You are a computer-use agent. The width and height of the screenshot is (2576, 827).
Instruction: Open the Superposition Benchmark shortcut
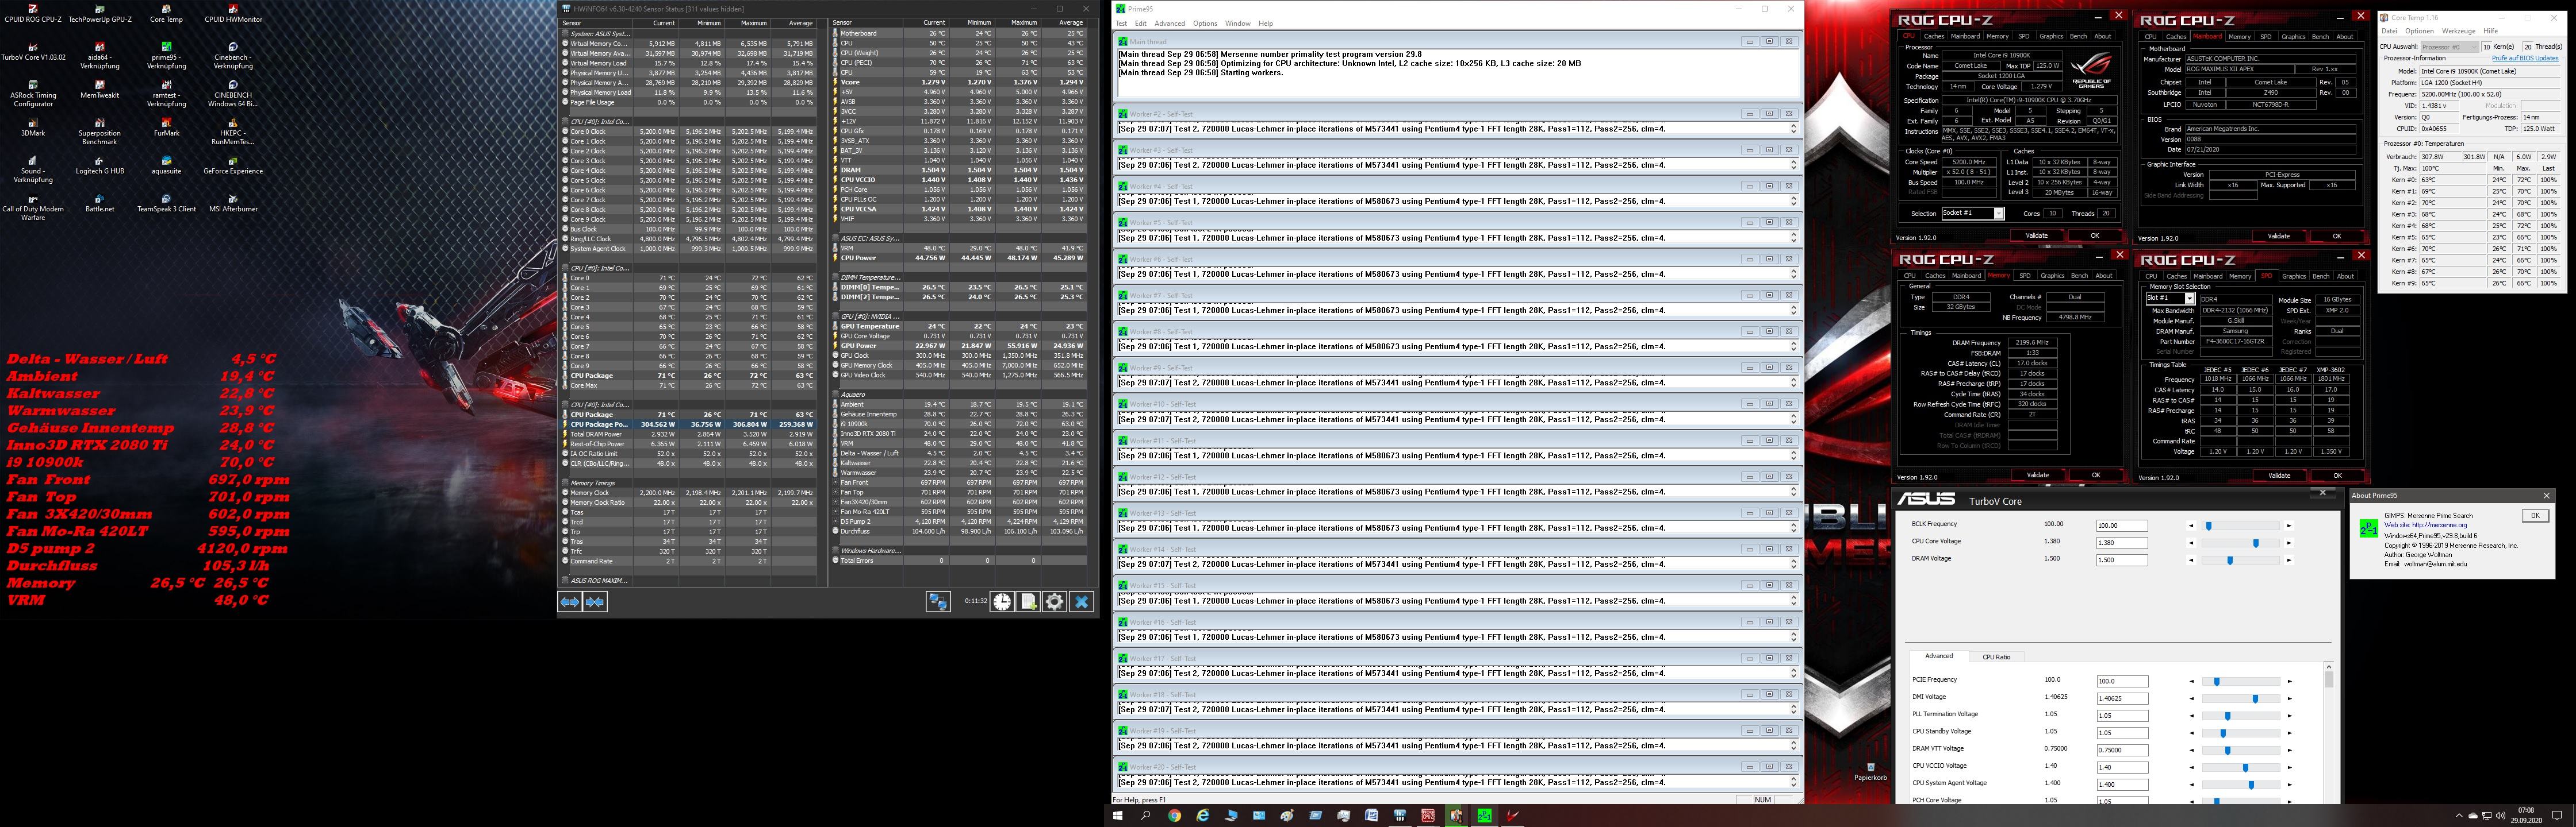click(x=100, y=132)
